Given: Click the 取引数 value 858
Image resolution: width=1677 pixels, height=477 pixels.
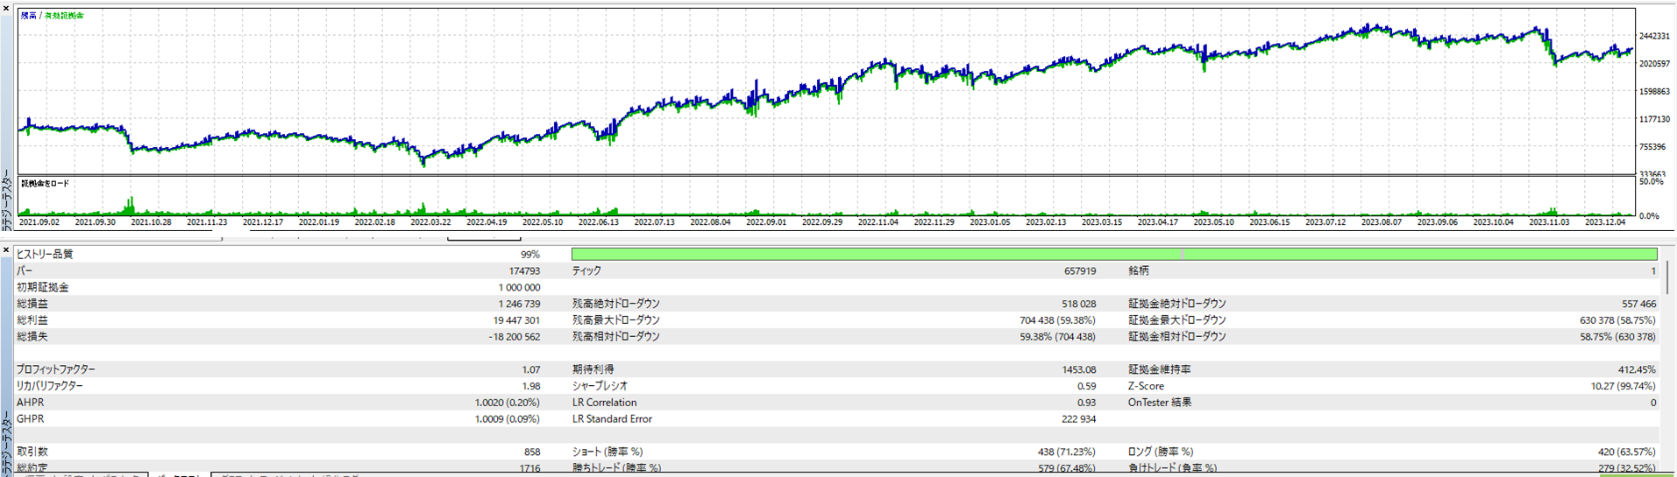Looking at the screenshot, I should pos(531,452).
